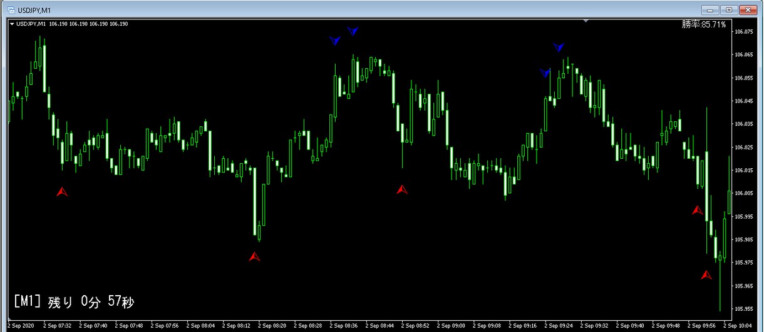Minimize the USDJPY,M1 chart window
This screenshot has width=764, height=332.
(x=711, y=9)
